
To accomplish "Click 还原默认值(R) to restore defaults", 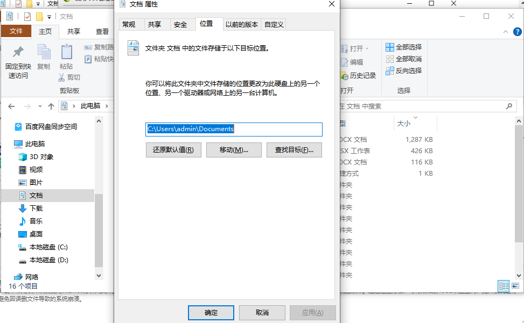I will coord(173,149).
